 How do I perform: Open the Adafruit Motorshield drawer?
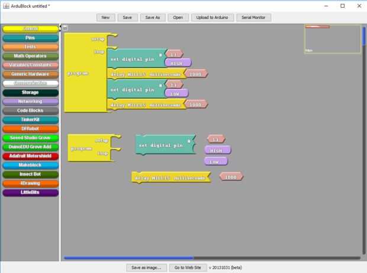tap(30, 156)
